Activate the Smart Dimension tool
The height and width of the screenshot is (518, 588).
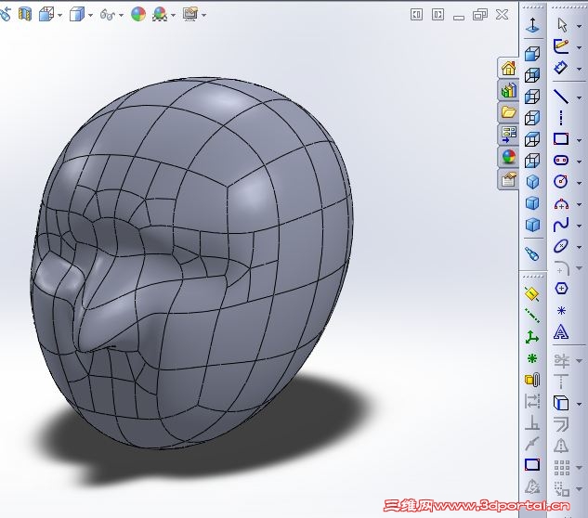561,68
